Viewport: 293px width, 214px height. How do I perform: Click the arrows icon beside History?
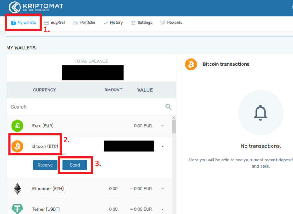coord(106,23)
